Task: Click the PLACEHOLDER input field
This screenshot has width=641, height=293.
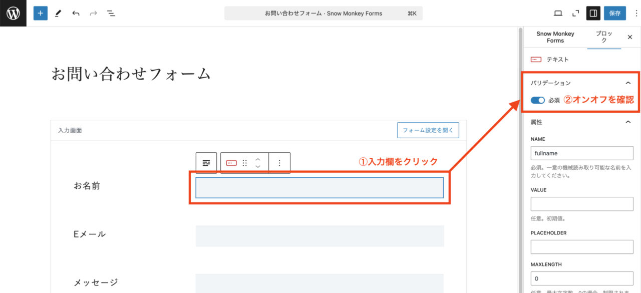Action: click(582, 247)
